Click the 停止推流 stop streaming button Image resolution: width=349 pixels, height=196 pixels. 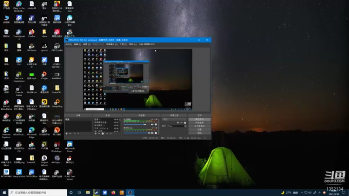(199, 119)
